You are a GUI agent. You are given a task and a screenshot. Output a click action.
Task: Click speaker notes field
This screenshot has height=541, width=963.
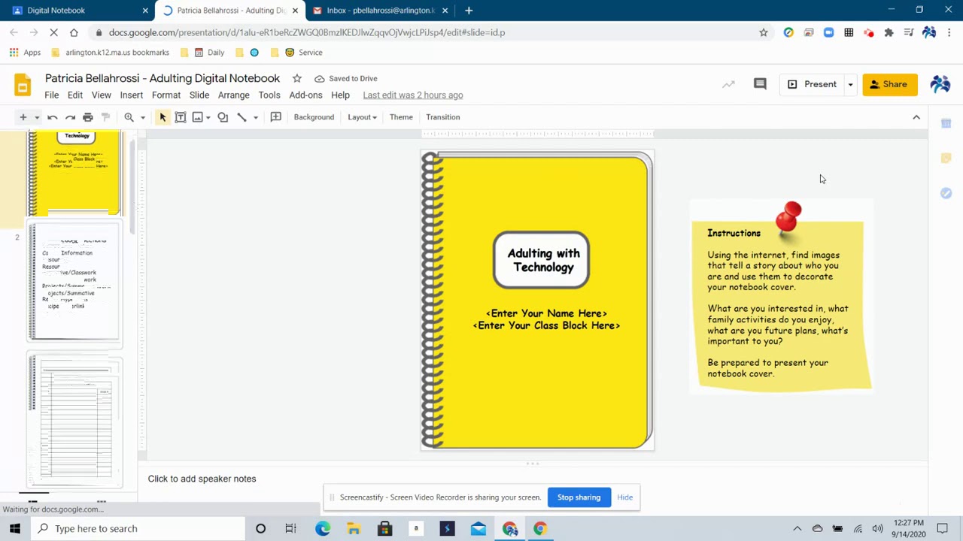pos(533,479)
